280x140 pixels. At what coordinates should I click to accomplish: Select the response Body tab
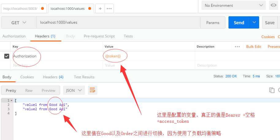[7, 77]
